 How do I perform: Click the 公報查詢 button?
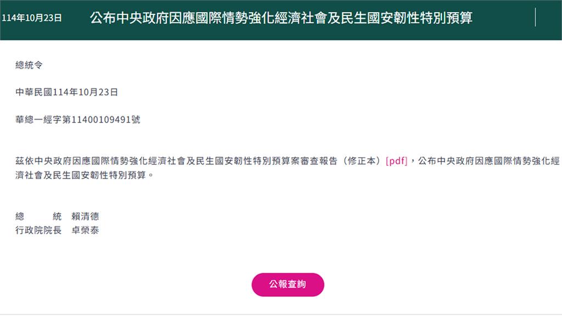click(x=288, y=285)
